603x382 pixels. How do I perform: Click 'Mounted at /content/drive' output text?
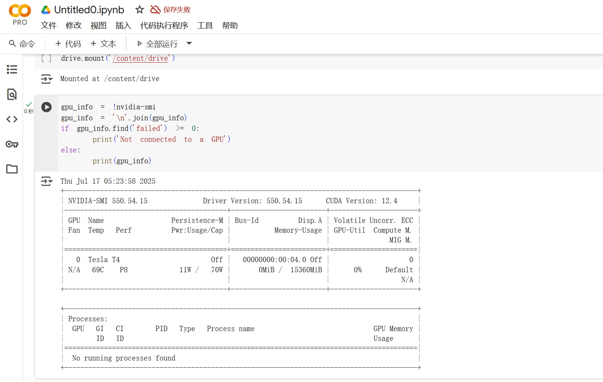110,79
